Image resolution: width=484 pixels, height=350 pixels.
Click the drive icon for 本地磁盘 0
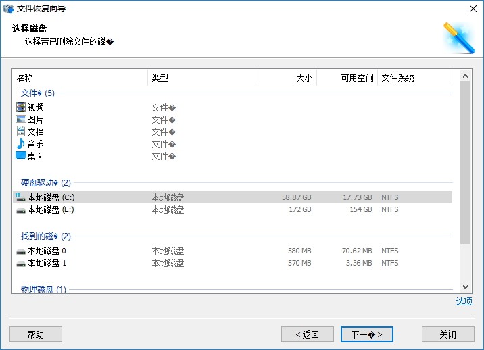pyautogui.click(x=21, y=251)
